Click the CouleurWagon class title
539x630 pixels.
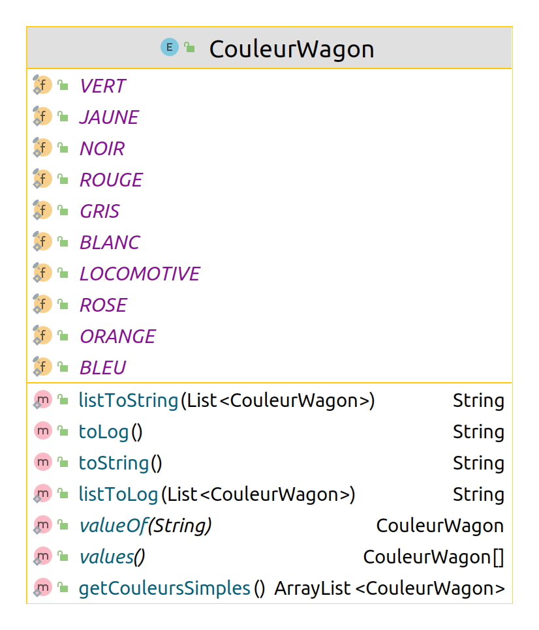click(x=291, y=49)
